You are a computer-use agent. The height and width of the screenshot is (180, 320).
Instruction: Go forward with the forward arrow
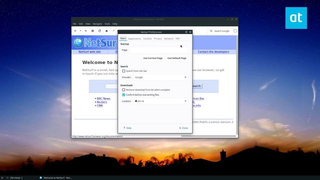click(x=85, y=31)
